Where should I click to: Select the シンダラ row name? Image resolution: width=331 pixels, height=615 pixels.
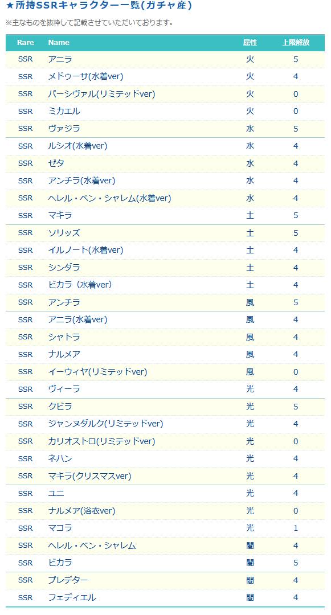coord(64,268)
